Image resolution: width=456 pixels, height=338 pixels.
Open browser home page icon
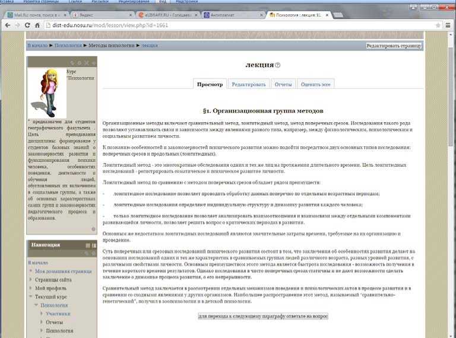[x=37, y=25]
